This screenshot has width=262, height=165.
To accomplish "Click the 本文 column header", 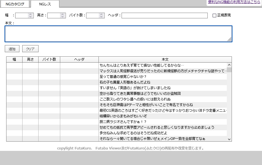I will (x=165, y=60).
